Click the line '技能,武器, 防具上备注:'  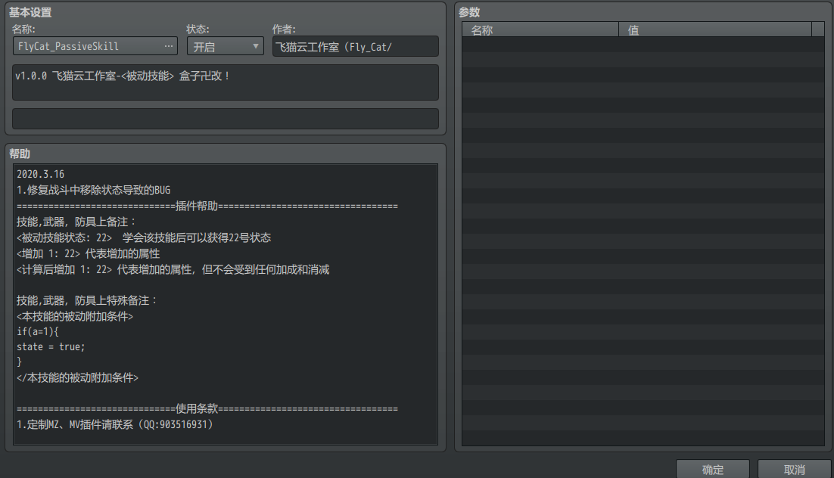pos(76,222)
